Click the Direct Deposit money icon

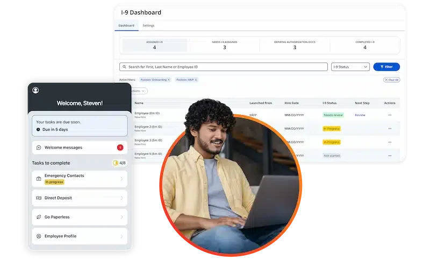point(39,198)
